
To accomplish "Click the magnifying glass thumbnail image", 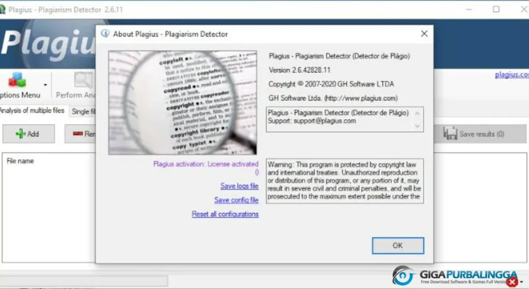I will pyautogui.click(x=182, y=103).
